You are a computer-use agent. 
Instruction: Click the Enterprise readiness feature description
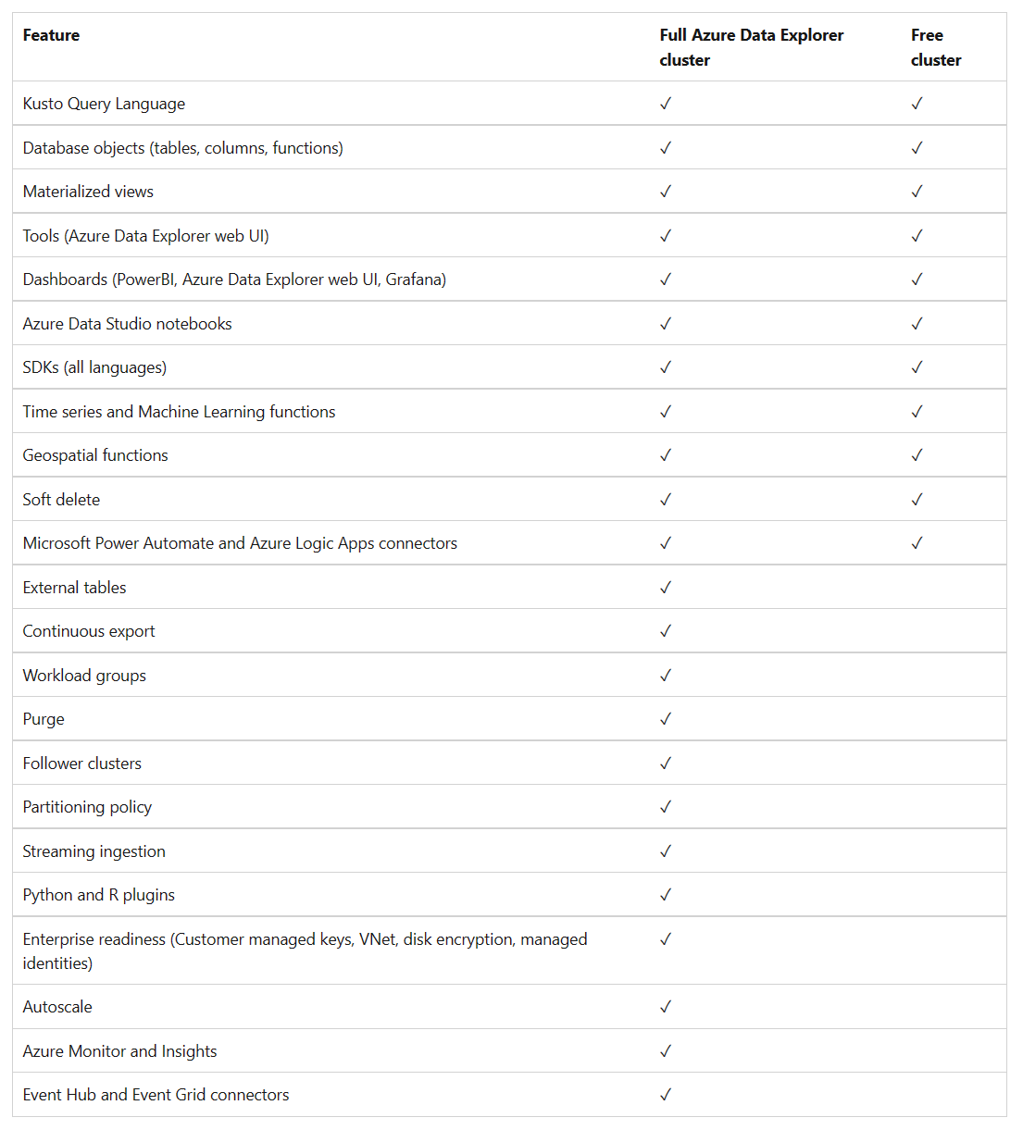(306, 951)
